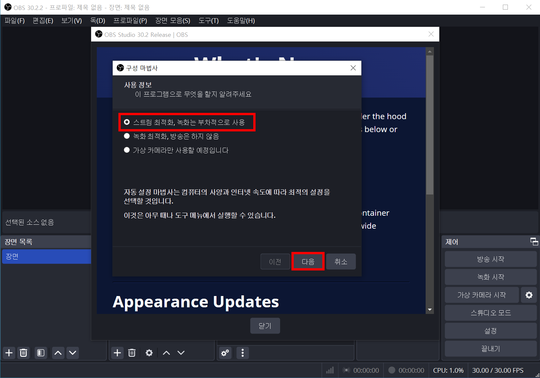540x378 pixels.
Task: Click the 취소 button in wizard
Action: pos(341,262)
